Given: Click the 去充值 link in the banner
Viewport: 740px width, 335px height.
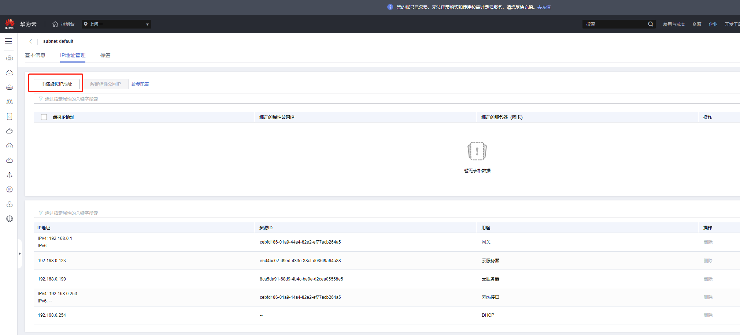Looking at the screenshot, I should click(x=544, y=7).
